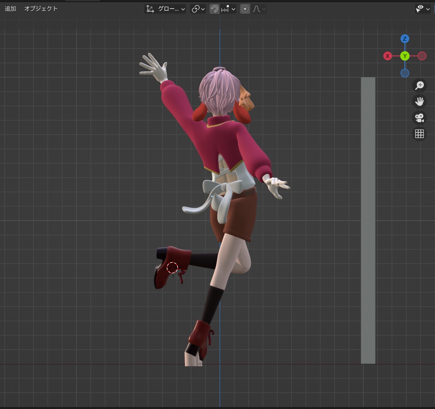Click the pan view hand icon

[419, 101]
